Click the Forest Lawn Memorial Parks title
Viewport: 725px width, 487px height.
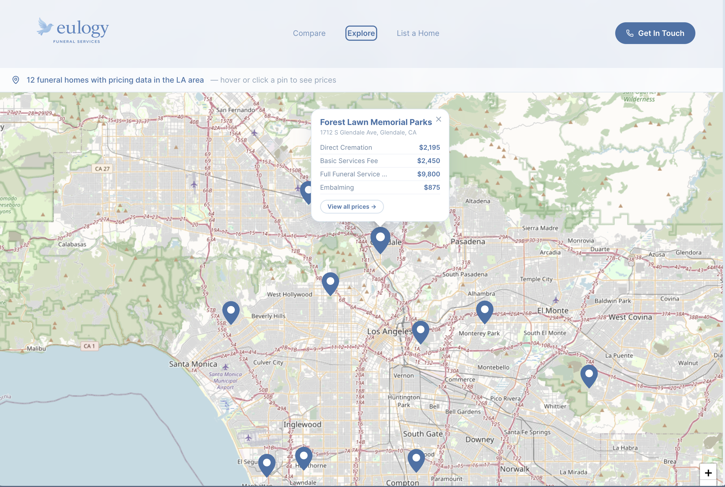point(375,122)
